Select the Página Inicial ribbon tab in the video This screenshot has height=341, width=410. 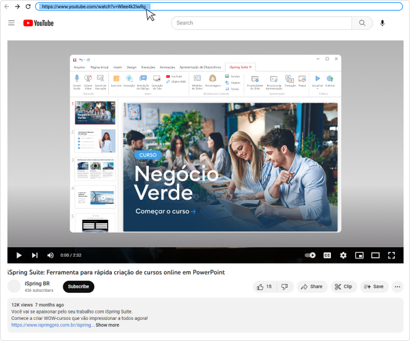pos(100,67)
